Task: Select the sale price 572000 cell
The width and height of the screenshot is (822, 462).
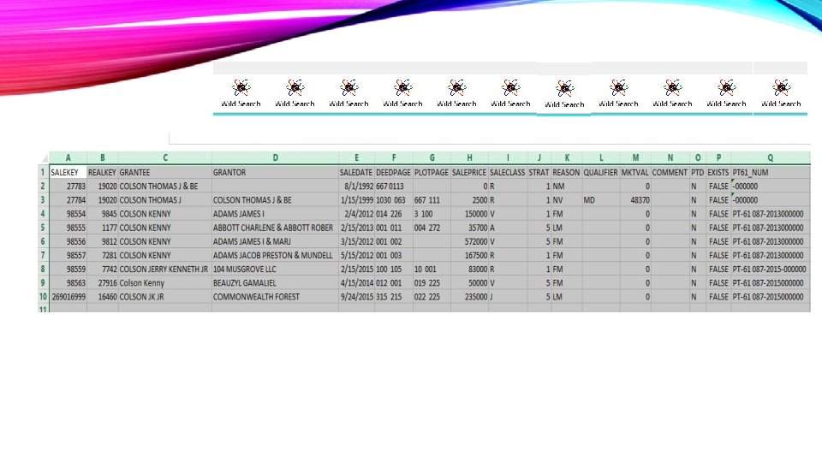Action: tap(470, 241)
